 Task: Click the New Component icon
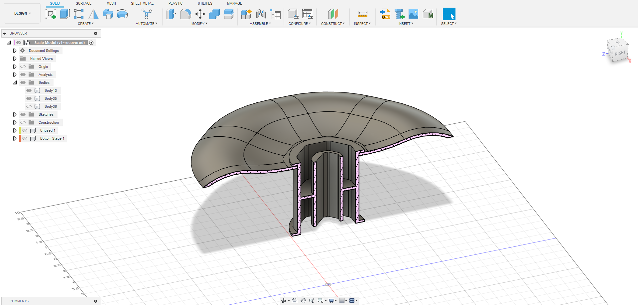[x=246, y=14]
